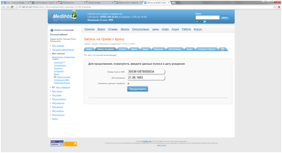
Task: Toggle the Запомнить данные в профиле checkbox
Action: [128, 83]
